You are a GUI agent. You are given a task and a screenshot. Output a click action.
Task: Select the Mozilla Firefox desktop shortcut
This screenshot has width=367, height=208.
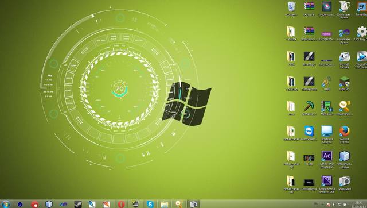(345, 134)
